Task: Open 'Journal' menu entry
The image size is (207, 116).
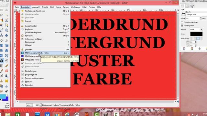Action: (x=45, y=21)
